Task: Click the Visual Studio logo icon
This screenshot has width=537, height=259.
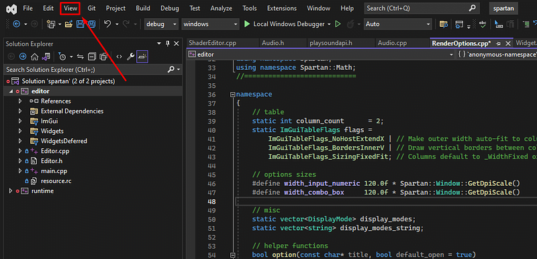Action: pyautogui.click(x=11, y=9)
